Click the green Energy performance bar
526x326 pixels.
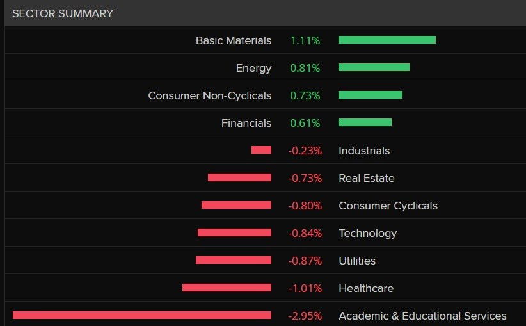tap(374, 67)
